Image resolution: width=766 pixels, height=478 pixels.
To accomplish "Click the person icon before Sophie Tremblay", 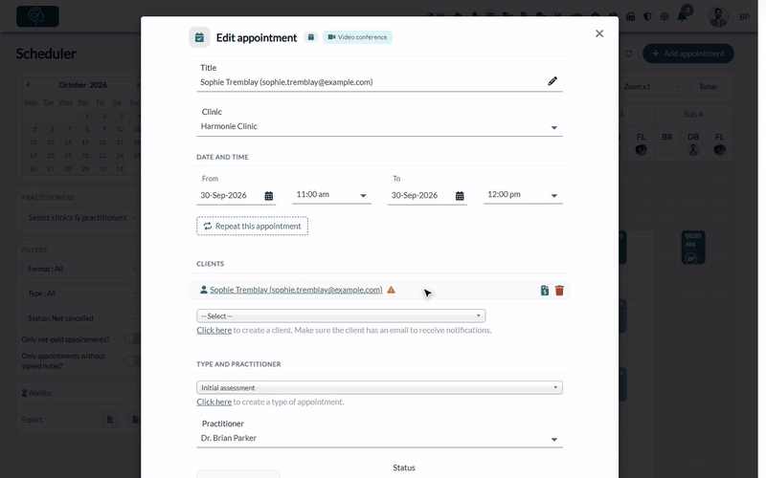I will [204, 290].
